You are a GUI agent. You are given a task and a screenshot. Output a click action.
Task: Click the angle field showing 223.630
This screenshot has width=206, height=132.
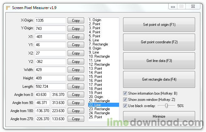tap(59, 111)
